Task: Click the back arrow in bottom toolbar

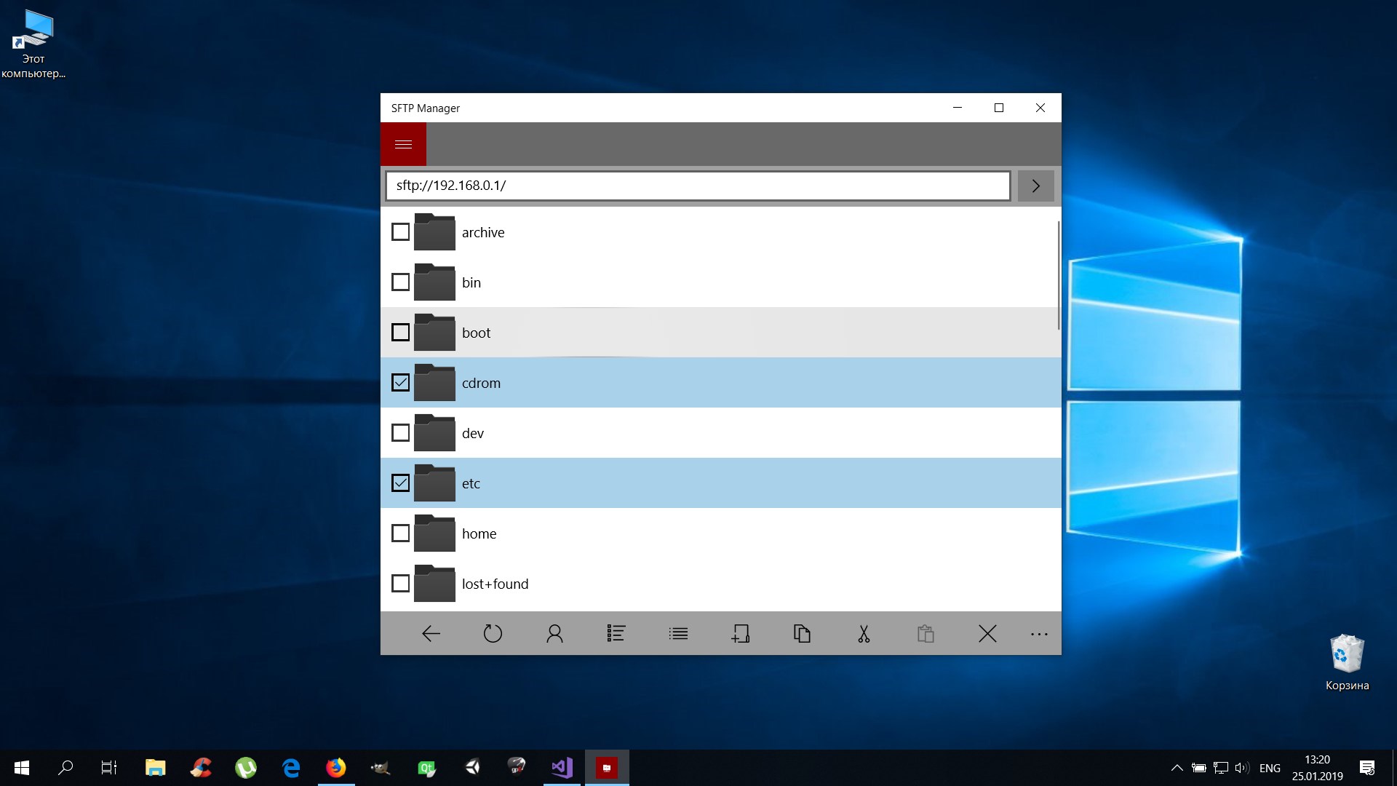Action: 431,634
